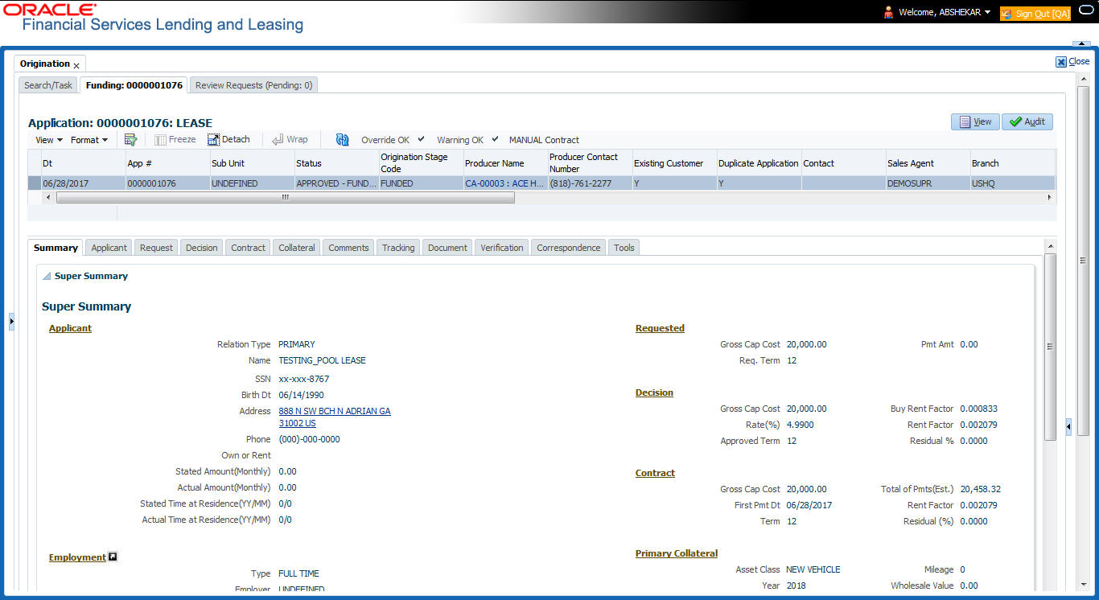Switch to the Decision tab

pos(201,248)
